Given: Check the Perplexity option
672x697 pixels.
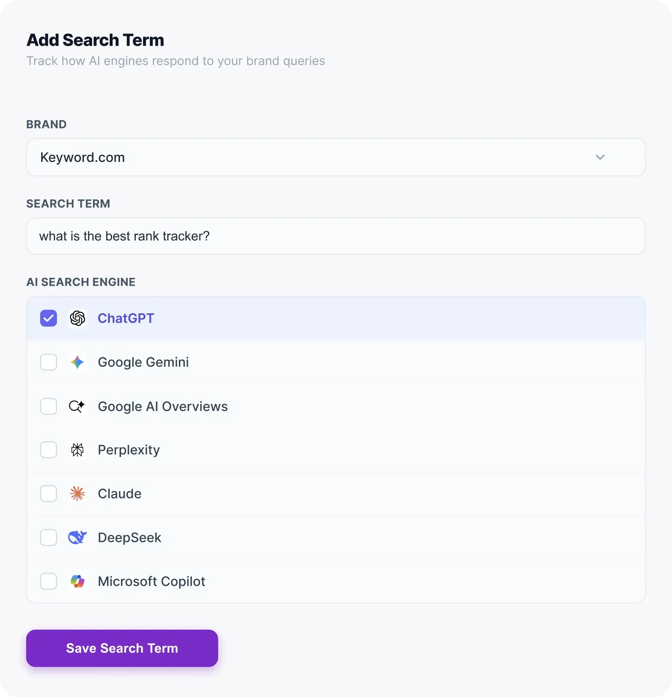Looking at the screenshot, I should tap(49, 450).
